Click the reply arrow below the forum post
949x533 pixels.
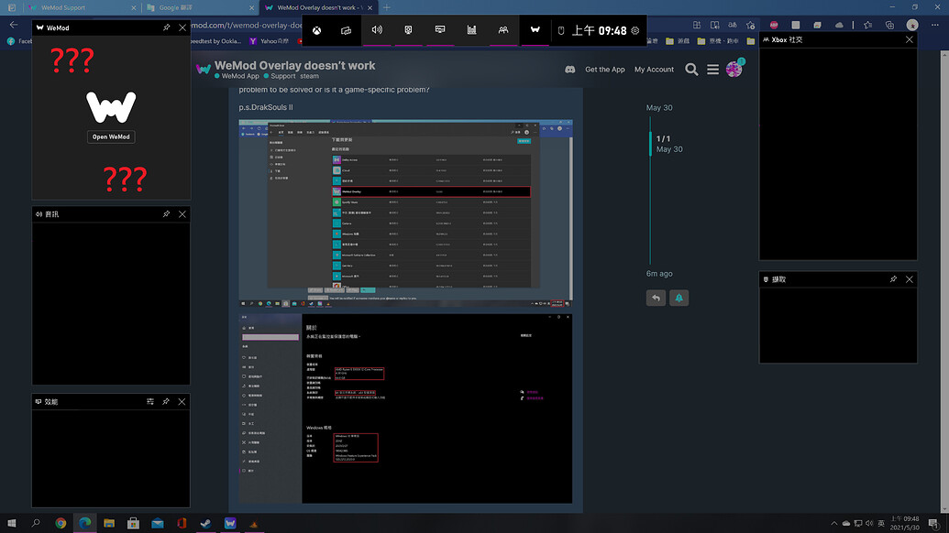point(656,298)
